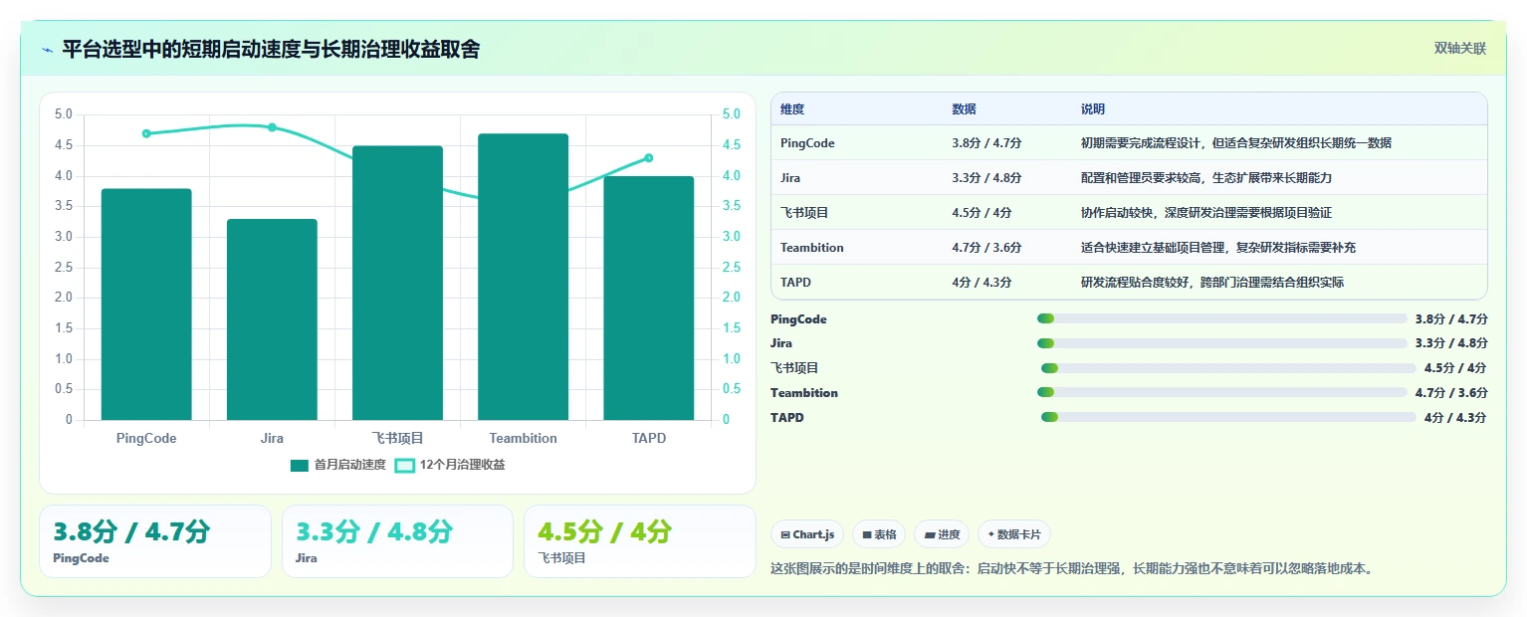Toggle the 12个月治理收益 legend item
The width and height of the screenshot is (1527, 617).
pyautogui.click(x=450, y=465)
